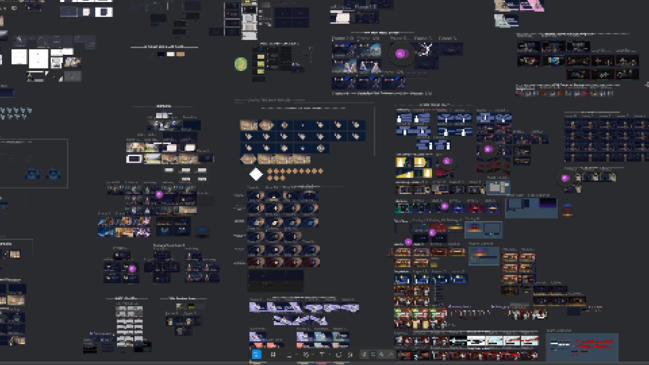This screenshot has height=365, width=649.
Task: Select the white diamond shape on the canvas
Action: click(x=256, y=174)
